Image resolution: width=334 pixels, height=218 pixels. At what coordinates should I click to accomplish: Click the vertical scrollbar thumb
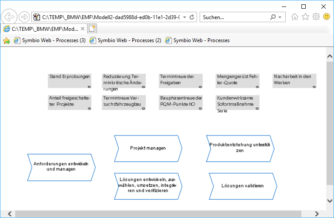click(x=330, y=123)
